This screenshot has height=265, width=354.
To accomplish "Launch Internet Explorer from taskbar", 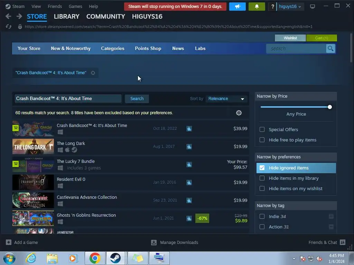I will pos(31,258).
